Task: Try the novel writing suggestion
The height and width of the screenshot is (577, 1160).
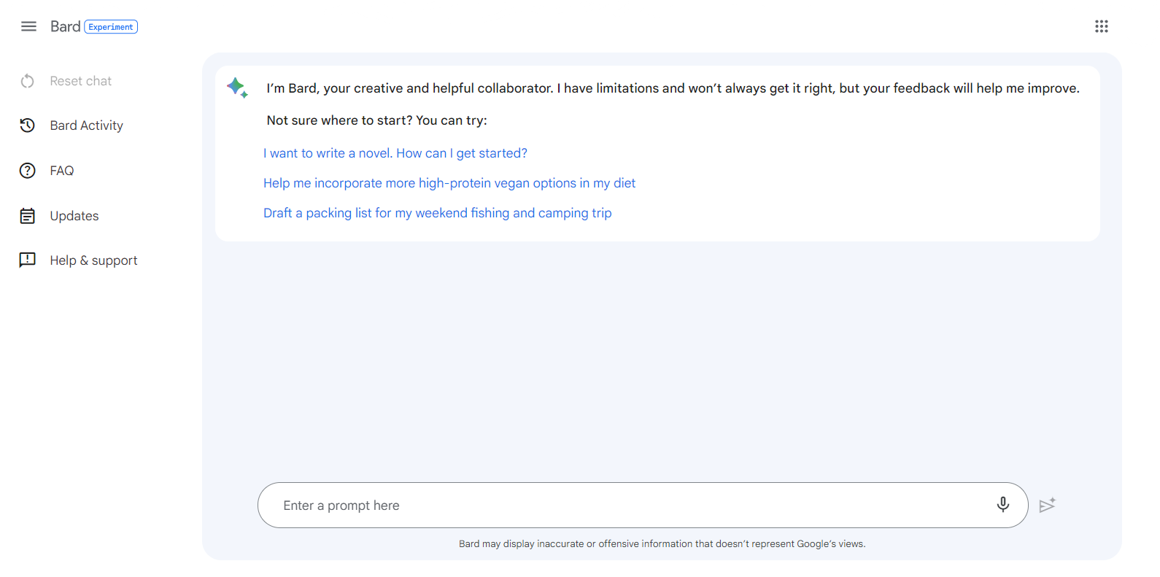Action: point(395,153)
